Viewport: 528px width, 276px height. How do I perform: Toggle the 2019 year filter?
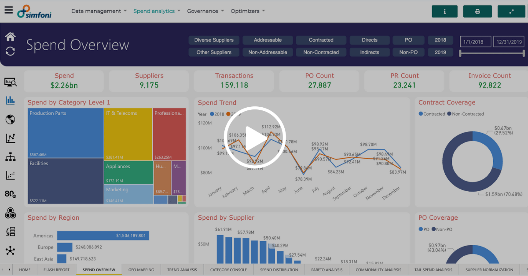(440, 52)
